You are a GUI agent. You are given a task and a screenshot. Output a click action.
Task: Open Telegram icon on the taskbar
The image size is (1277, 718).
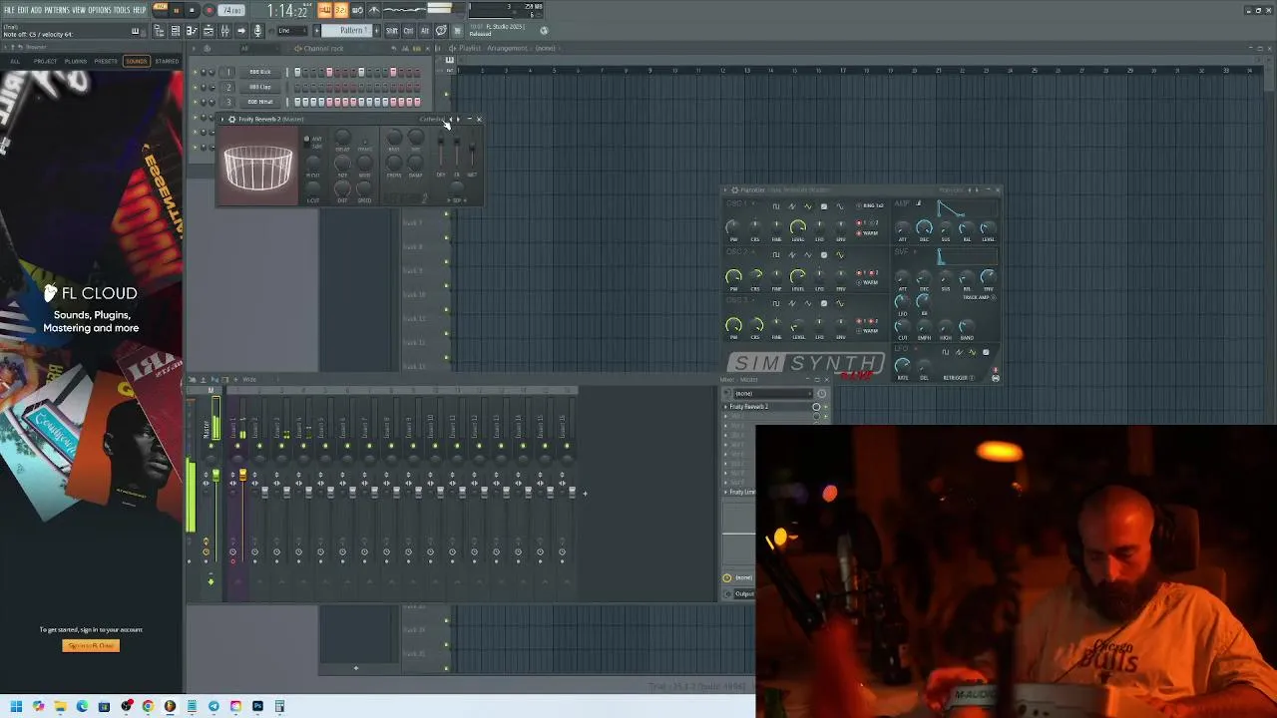[x=213, y=706]
